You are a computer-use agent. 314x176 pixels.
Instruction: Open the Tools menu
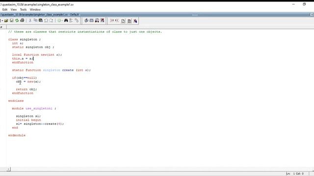click(x=23, y=10)
